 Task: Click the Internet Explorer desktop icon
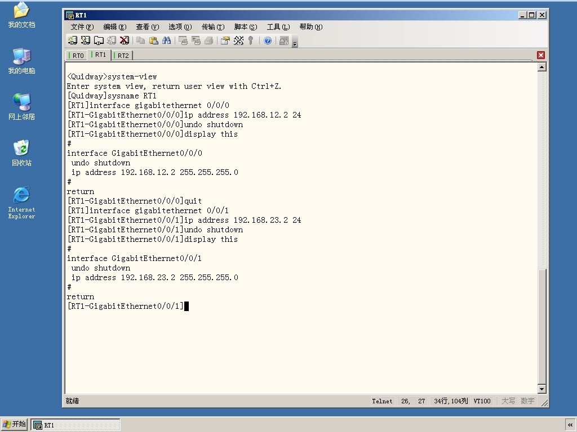(22, 202)
